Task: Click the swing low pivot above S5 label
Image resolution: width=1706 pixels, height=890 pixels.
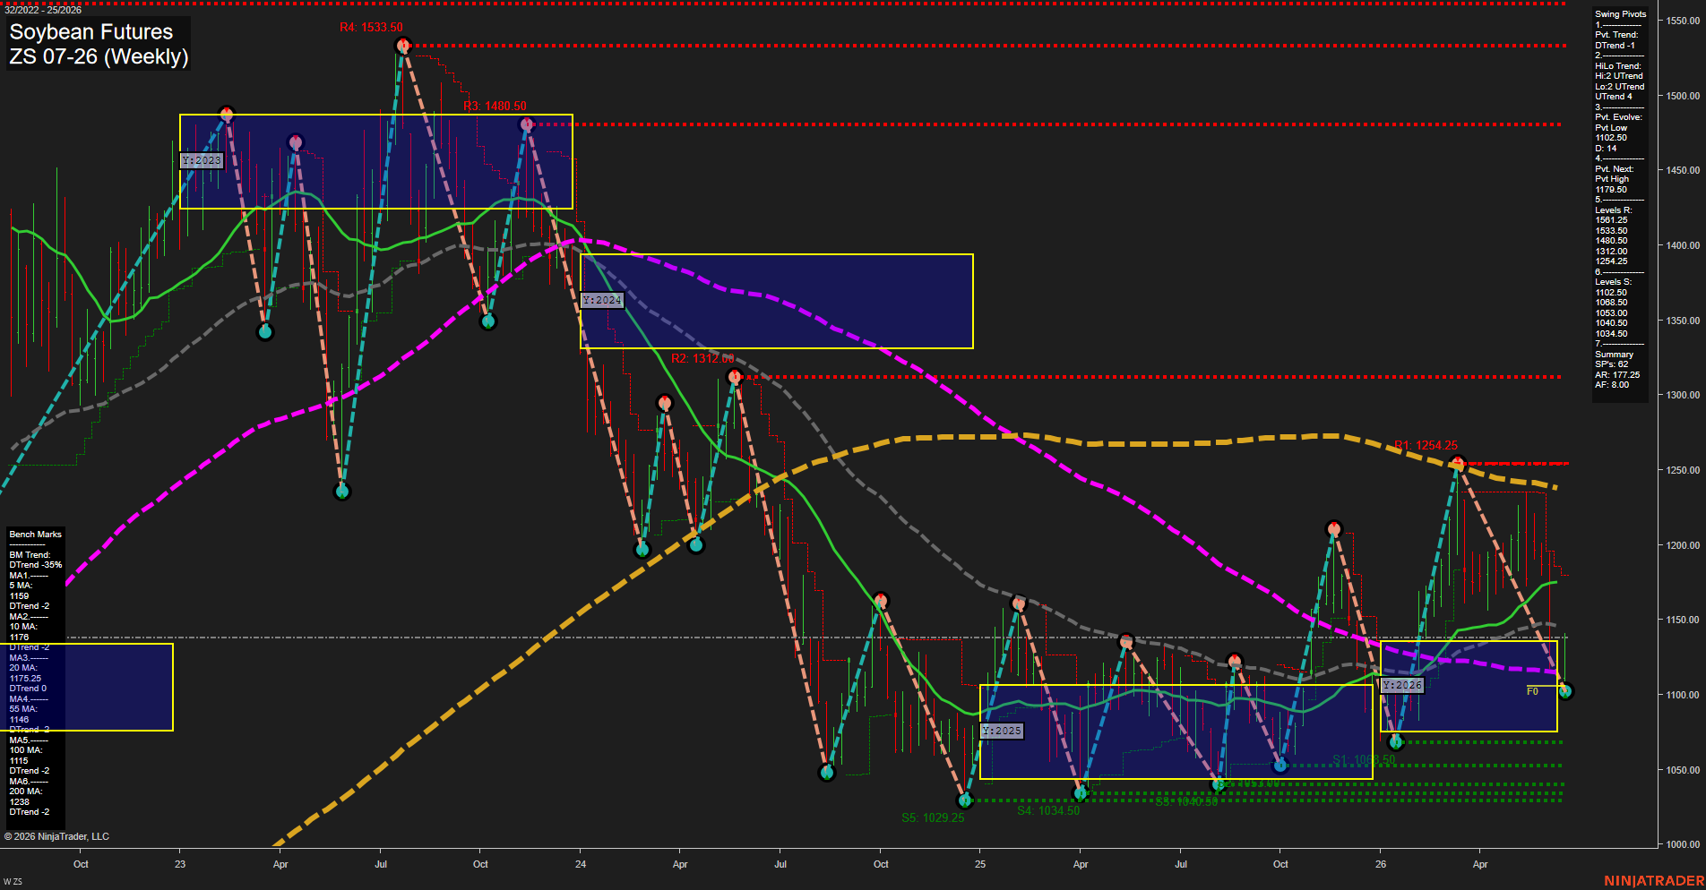Action: tap(965, 800)
